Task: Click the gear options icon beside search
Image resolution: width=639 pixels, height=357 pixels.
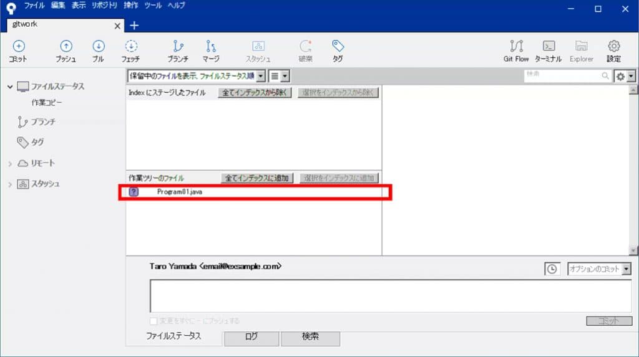Action: (x=620, y=76)
